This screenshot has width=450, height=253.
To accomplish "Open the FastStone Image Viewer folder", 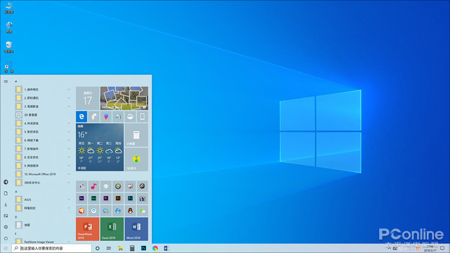I will point(43,241).
